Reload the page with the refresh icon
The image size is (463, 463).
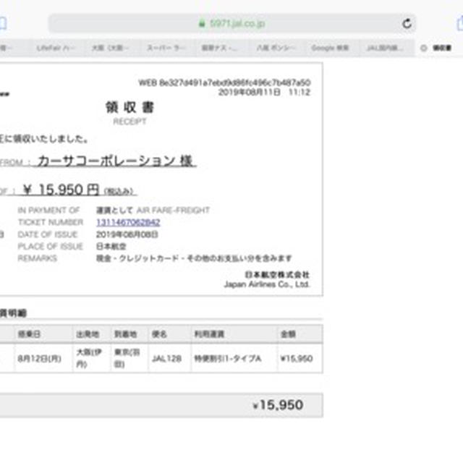[407, 23]
